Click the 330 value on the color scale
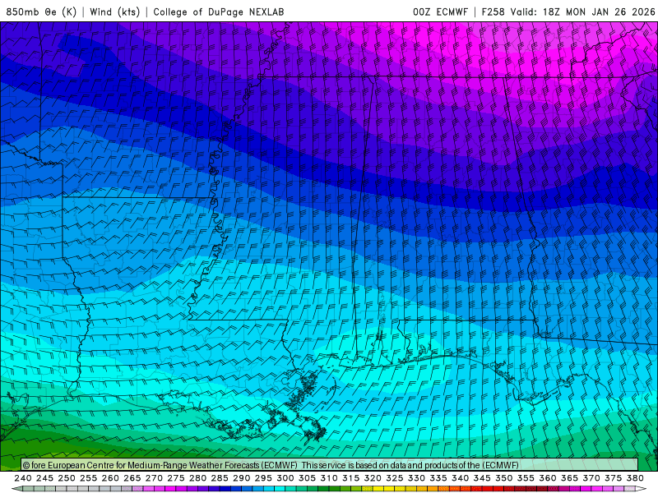658x493 pixels. click(x=416, y=478)
